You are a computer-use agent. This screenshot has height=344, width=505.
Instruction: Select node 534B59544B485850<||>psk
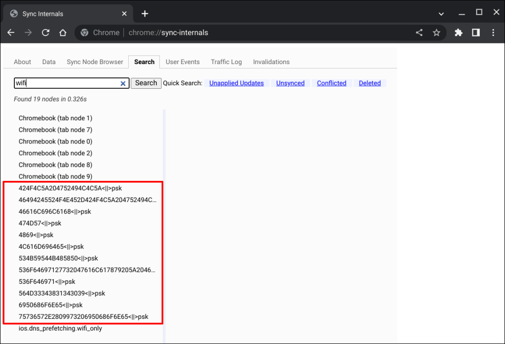pos(58,258)
